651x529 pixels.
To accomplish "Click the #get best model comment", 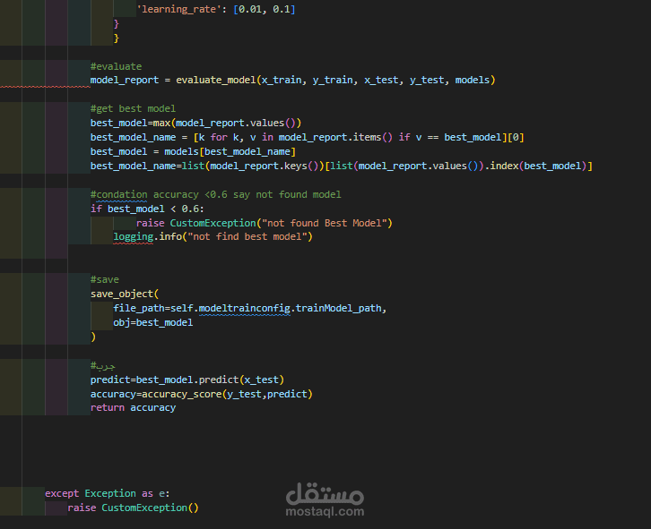I will pyautogui.click(x=133, y=108).
